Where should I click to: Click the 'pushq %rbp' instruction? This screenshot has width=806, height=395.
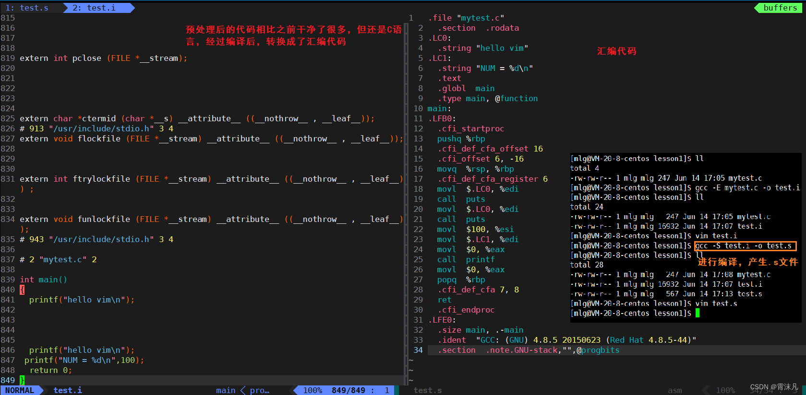pyautogui.click(x=461, y=139)
